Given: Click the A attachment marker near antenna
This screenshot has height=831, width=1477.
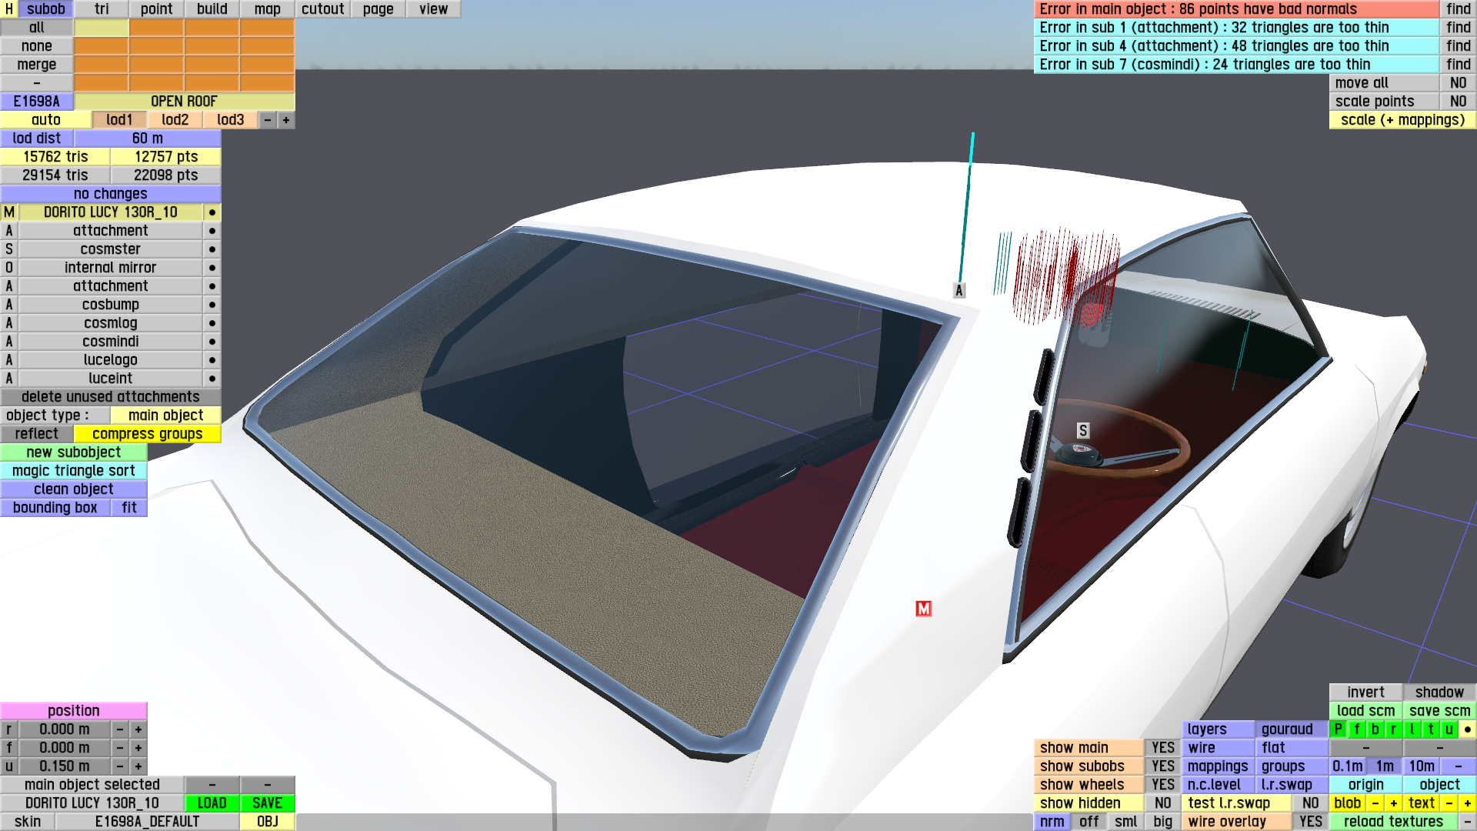Looking at the screenshot, I should (x=959, y=291).
